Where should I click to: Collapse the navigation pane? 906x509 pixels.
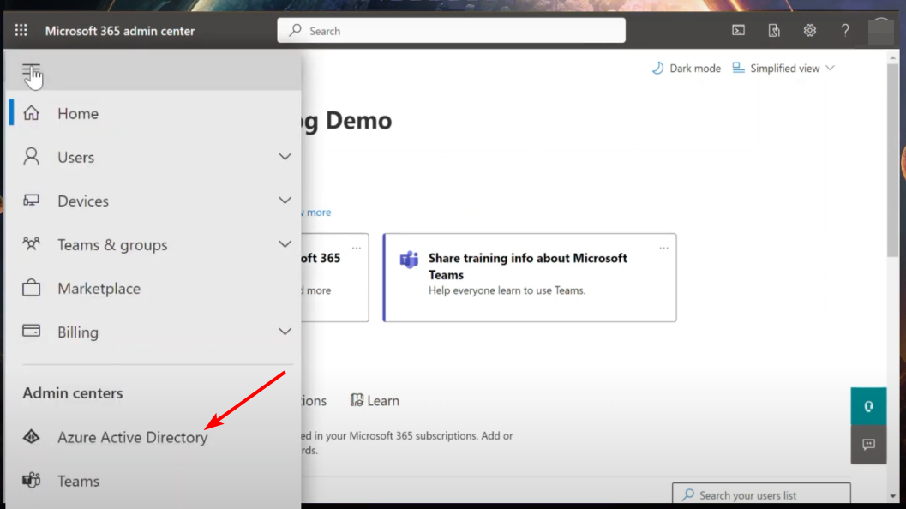[32, 70]
